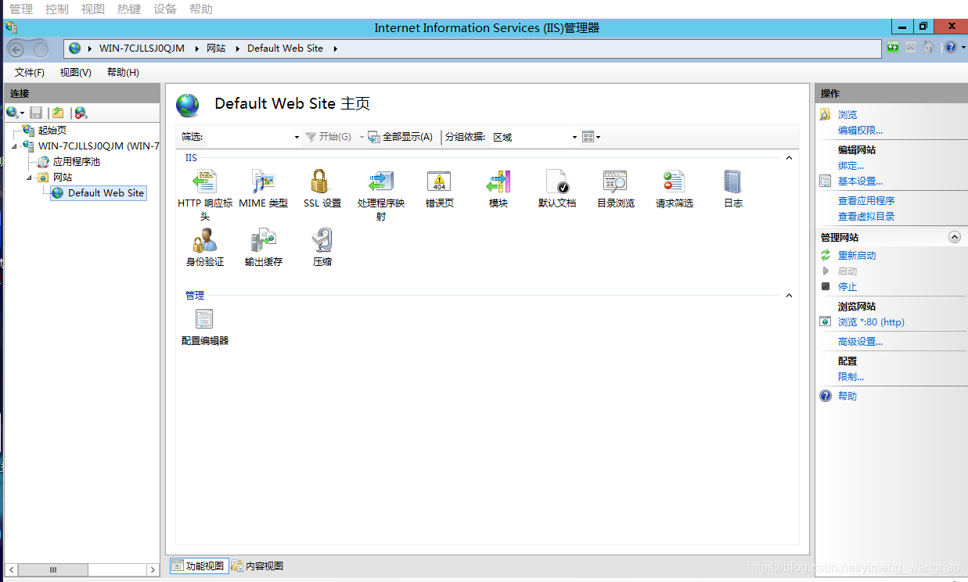Click the create-connection globe icon in 连接 toolbar
Screen dimensions: 968x582
click(x=13, y=113)
